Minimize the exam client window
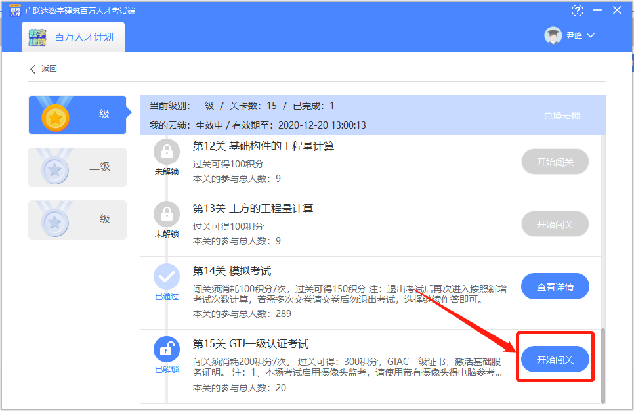This screenshot has height=411, width=634. click(597, 10)
